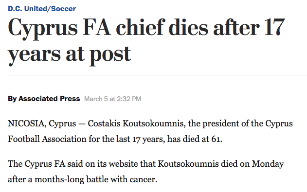Click 'Koutsokoumnis' in the first paragraph
Image resolution: width=307 pixels, height=192 pixels.
(154, 123)
